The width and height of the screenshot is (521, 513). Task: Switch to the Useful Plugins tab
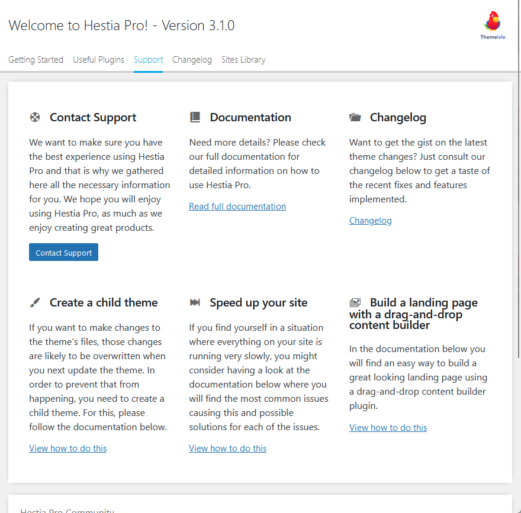point(99,60)
